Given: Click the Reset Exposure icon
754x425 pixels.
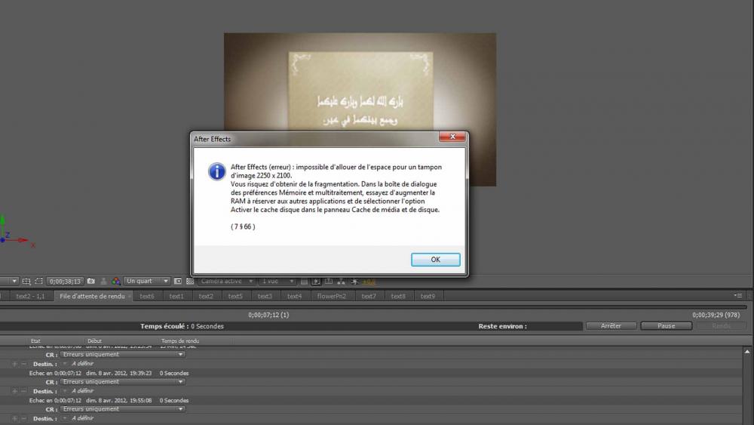Looking at the screenshot, I should (354, 281).
